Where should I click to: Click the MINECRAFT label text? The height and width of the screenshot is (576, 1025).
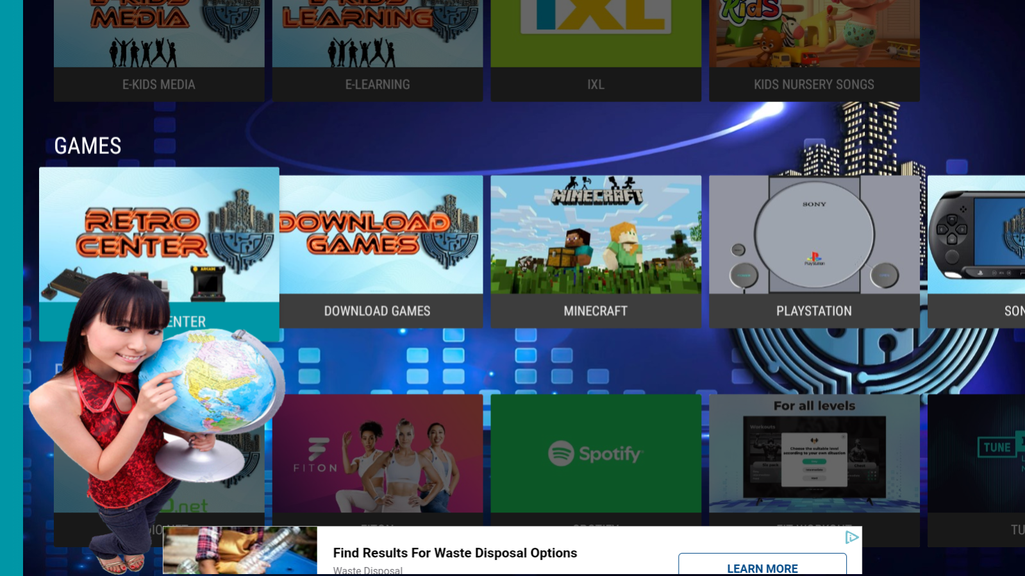[596, 311]
